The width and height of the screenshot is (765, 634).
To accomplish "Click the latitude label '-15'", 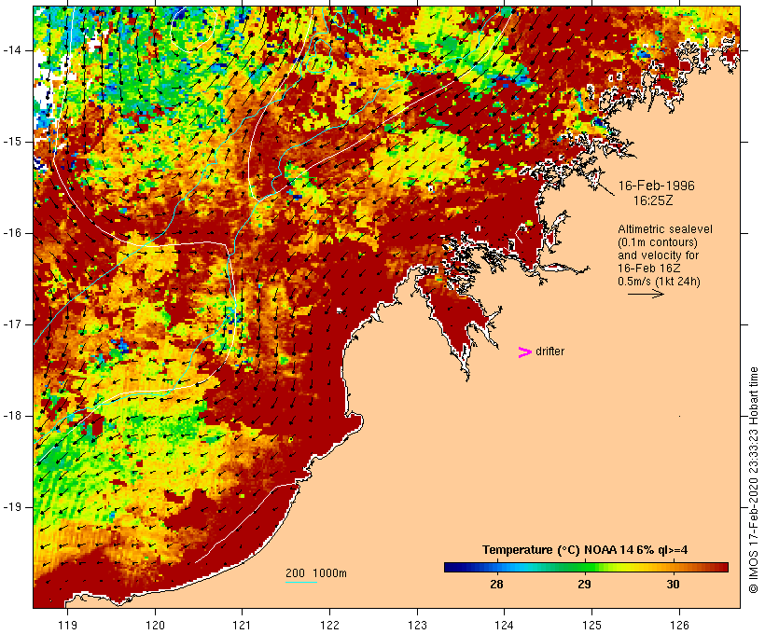I will pyautogui.click(x=12, y=142).
